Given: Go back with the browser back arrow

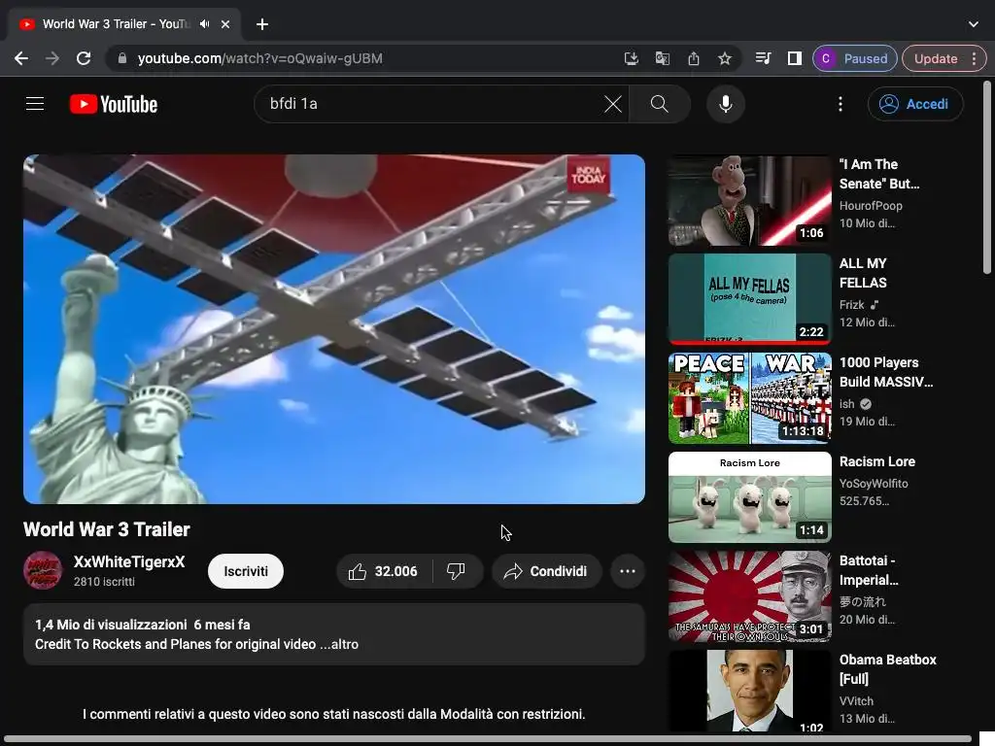Looking at the screenshot, I should point(21,58).
